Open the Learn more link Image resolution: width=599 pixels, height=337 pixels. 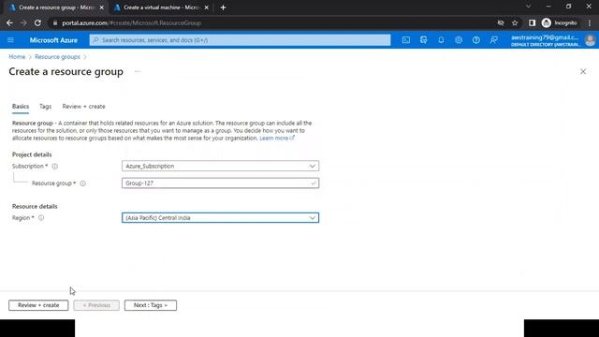click(x=277, y=139)
